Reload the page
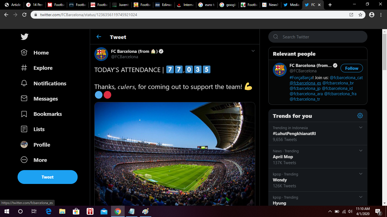This screenshot has height=217, width=387. (24, 15)
